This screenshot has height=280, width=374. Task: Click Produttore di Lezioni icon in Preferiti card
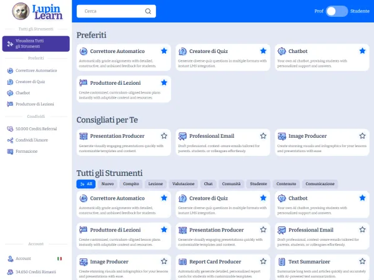(x=83, y=83)
